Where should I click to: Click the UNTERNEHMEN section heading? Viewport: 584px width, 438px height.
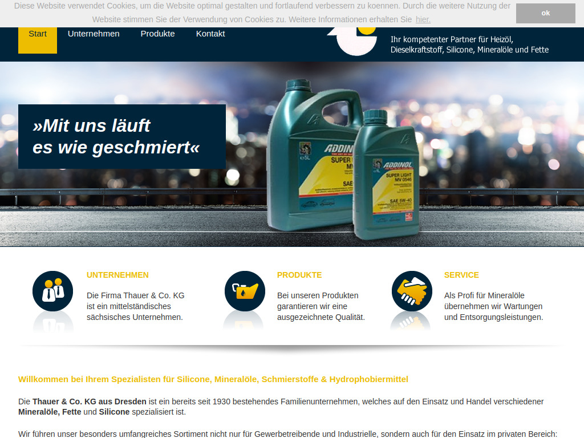[x=117, y=274]
